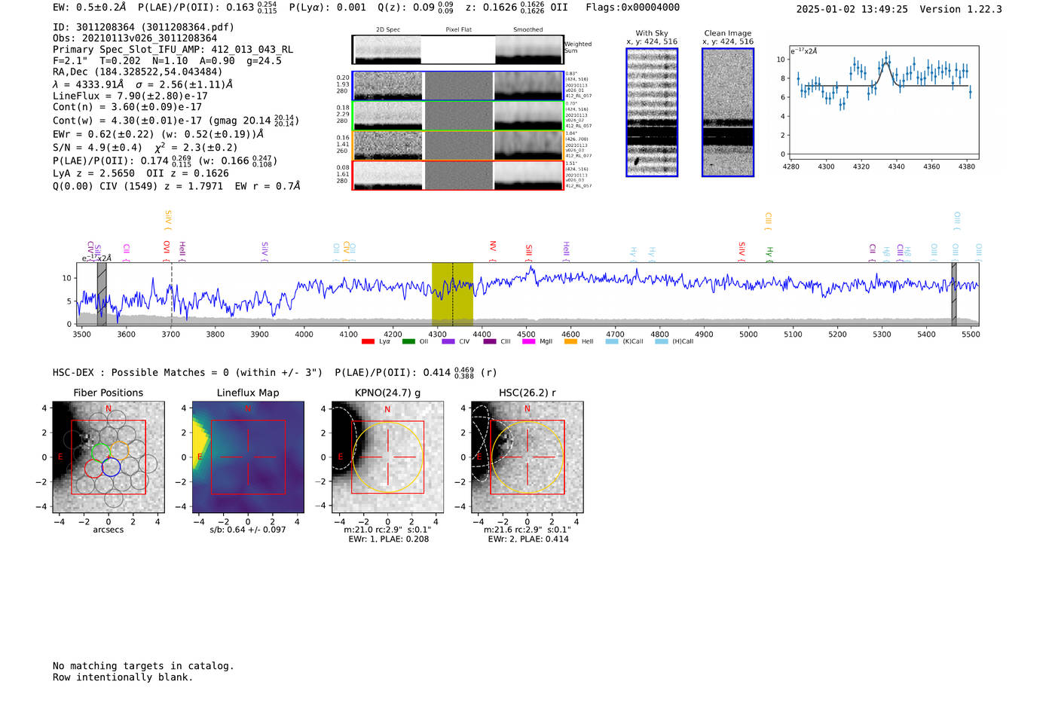This screenshot has width=1055, height=718.
Task: Select the red-framed 2D spectrum row
Action: click(x=457, y=176)
